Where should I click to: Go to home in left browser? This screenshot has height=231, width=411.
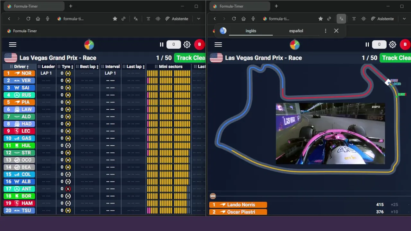tap(38, 19)
